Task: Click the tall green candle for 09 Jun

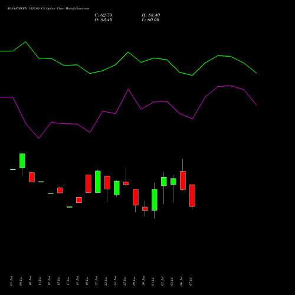Action: (22, 160)
